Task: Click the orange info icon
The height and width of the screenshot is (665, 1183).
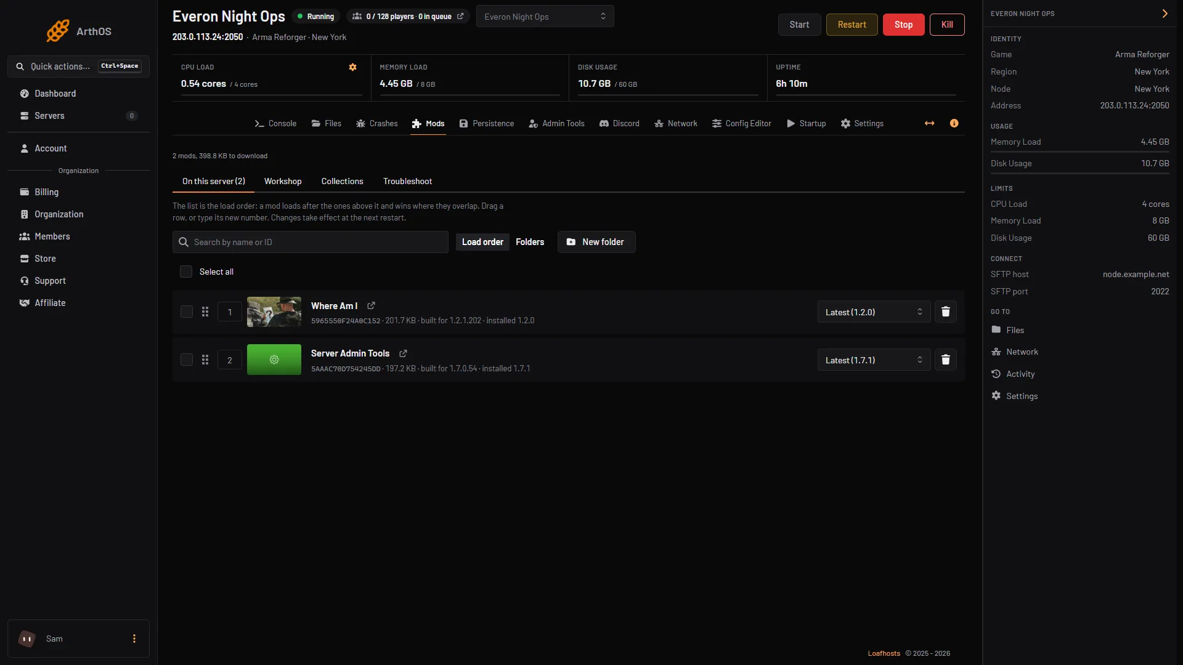Action: pos(954,124)
